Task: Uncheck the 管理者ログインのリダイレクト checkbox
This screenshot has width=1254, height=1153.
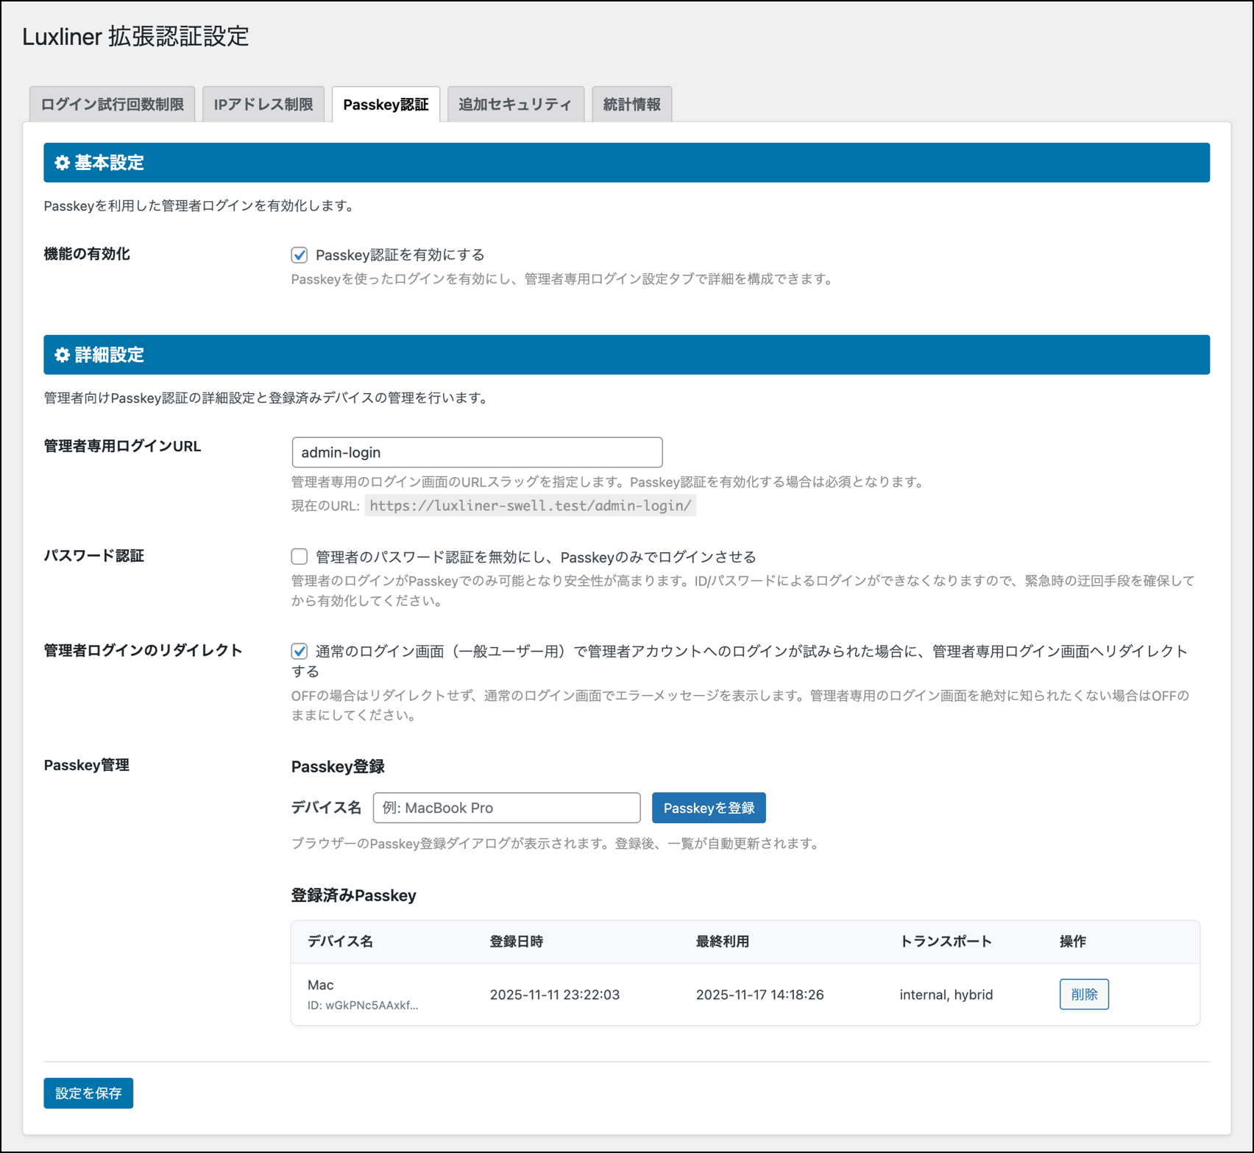Action: [x=299, y=651]
